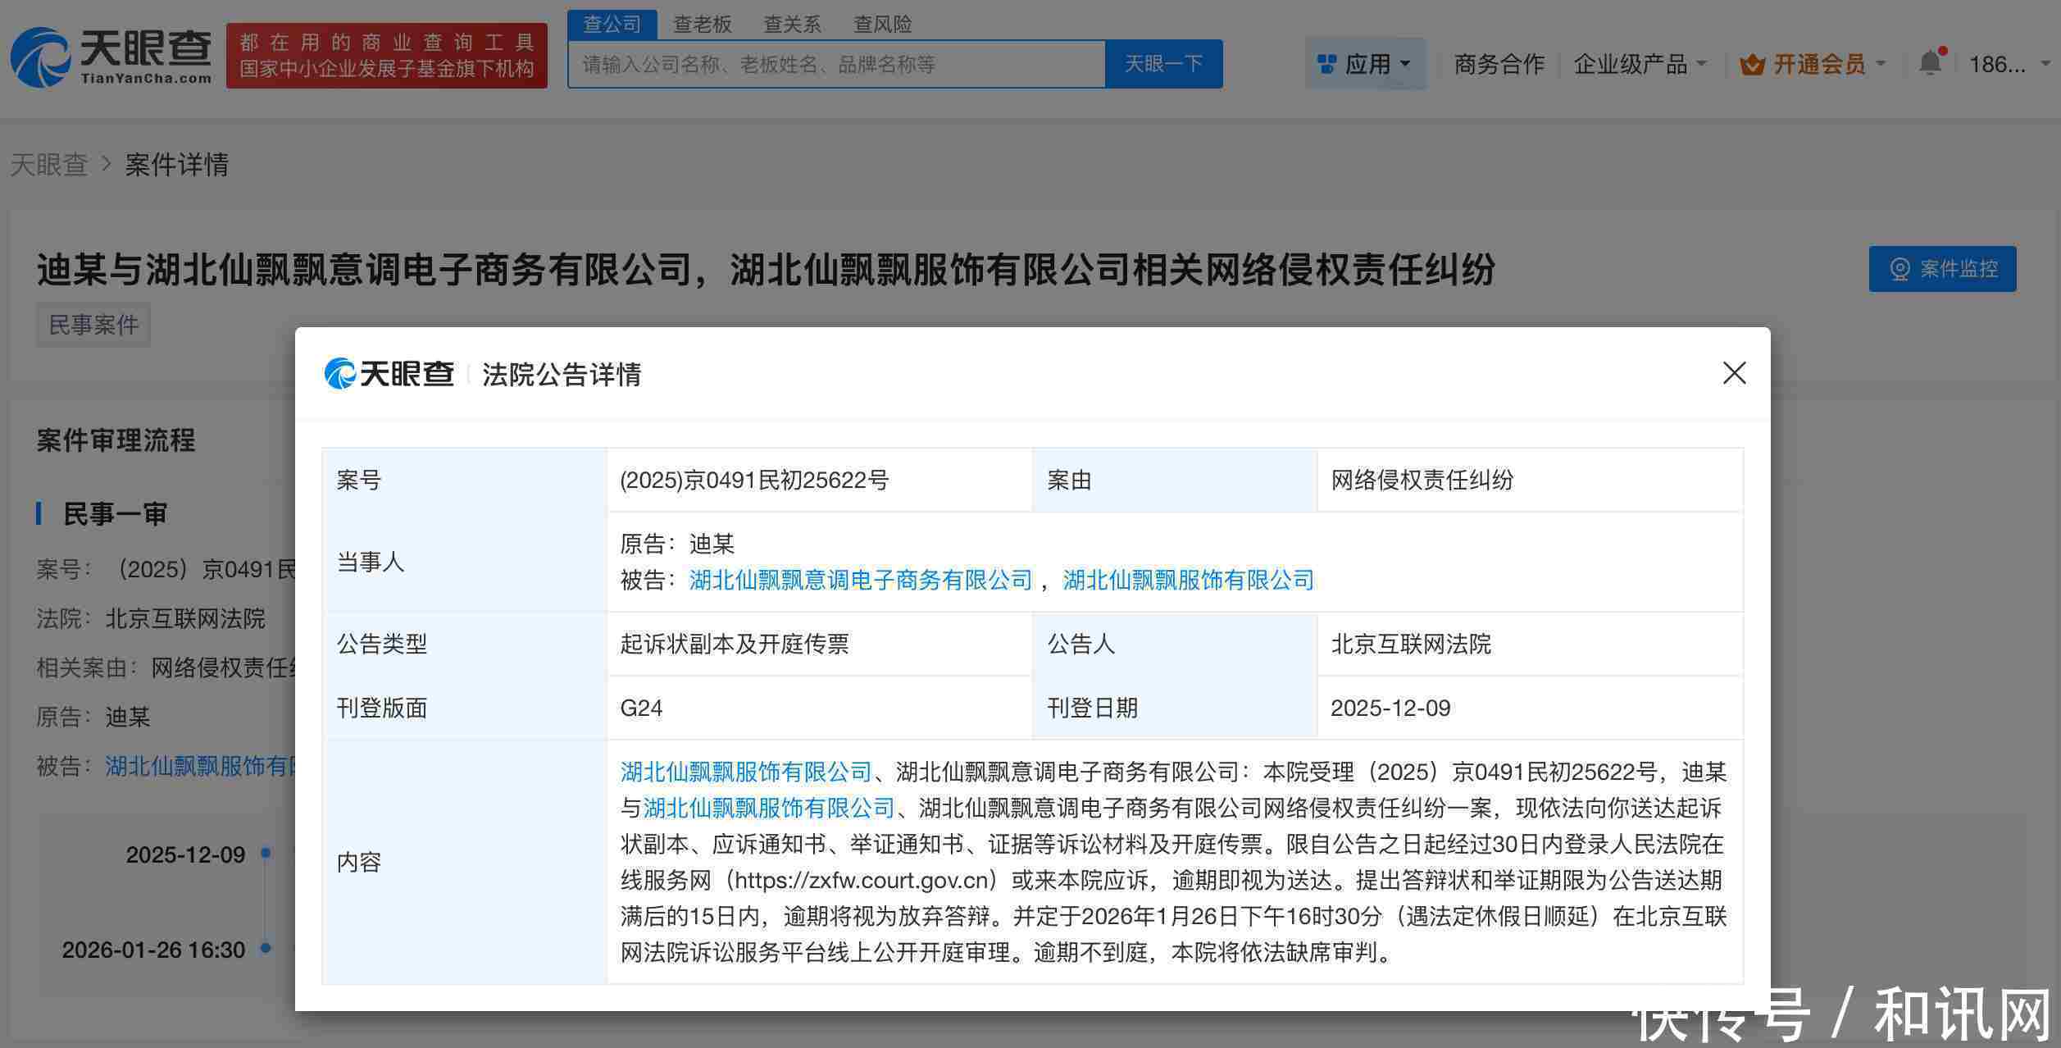
Task: Click the 天眼一下 search button
Action: [1164, 63]
